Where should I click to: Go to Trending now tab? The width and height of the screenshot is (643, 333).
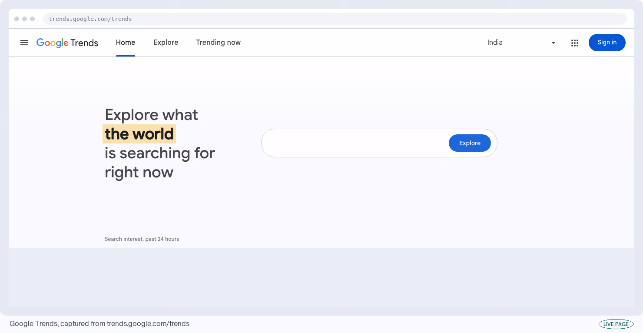click(x=218, y=43)
